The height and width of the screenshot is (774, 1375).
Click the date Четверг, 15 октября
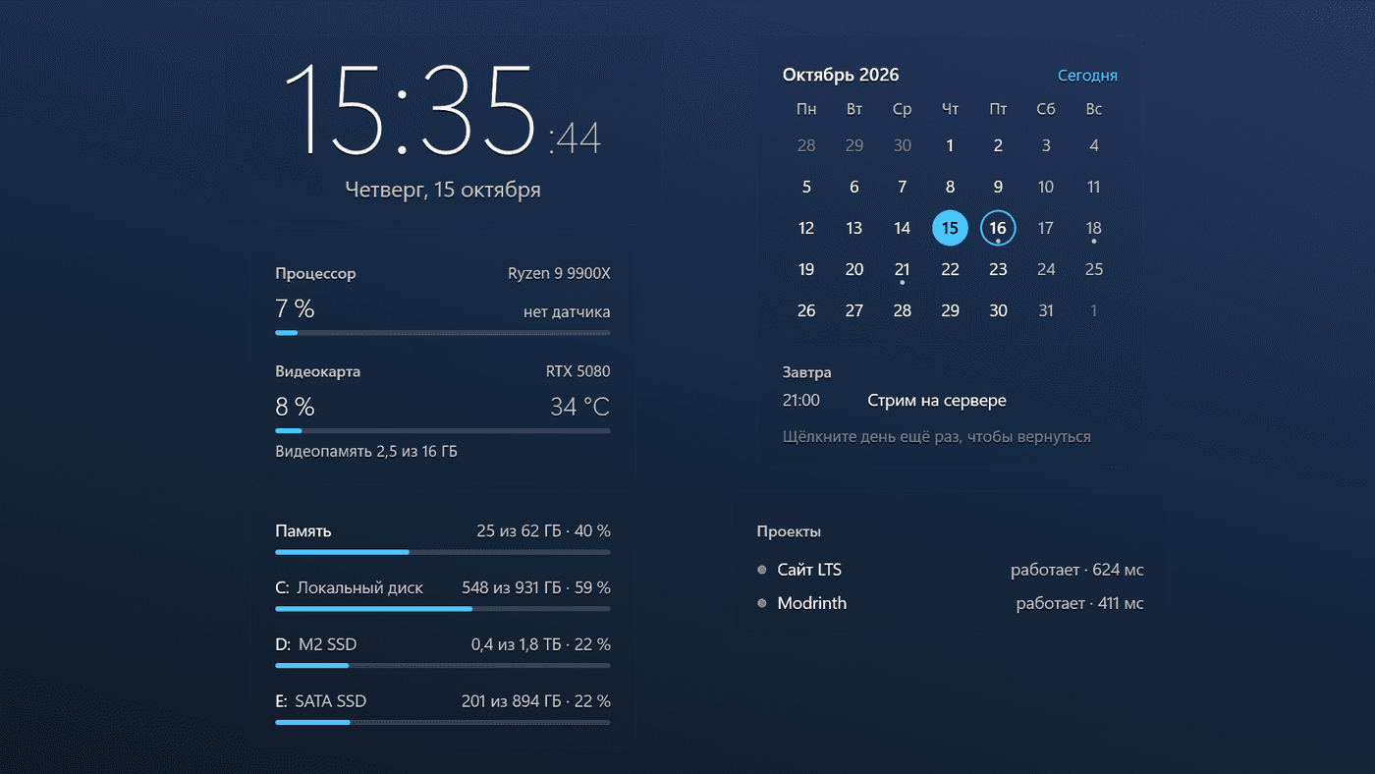pos(443,190)
